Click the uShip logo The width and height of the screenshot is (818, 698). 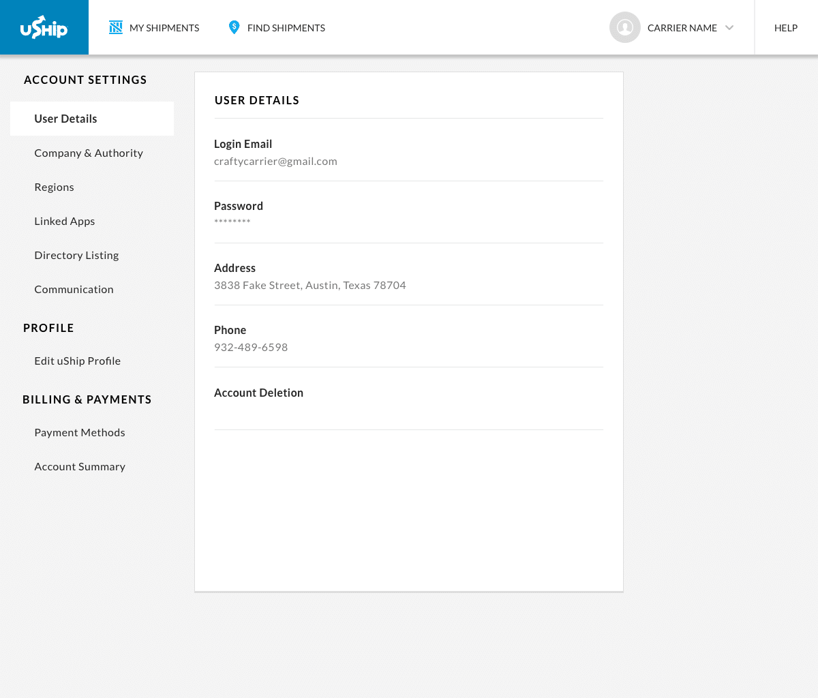pyautogui.click(x=44, y=27)
